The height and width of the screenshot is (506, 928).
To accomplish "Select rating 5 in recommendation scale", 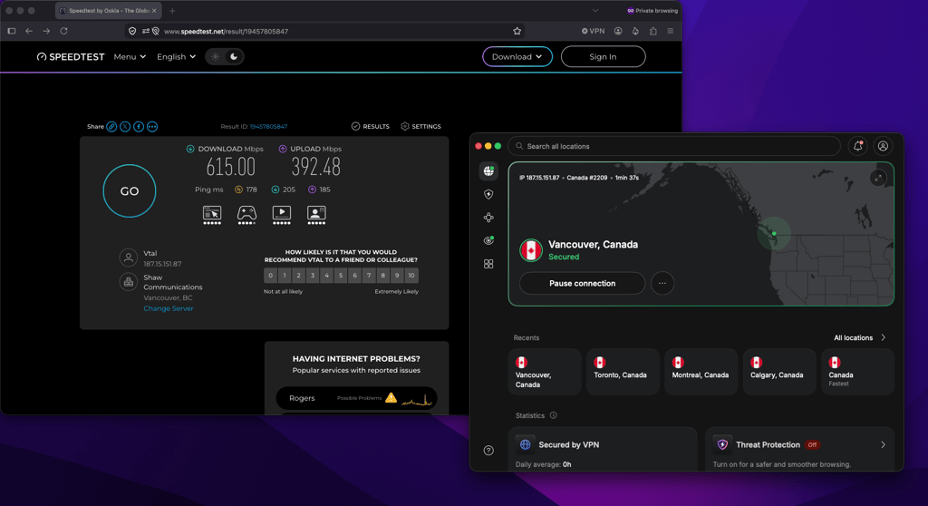I will pyautogui.click(x=341, y=276).
